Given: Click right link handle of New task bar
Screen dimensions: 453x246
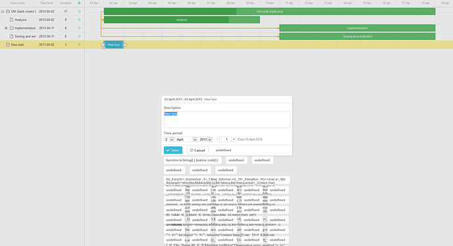Looking at the screenshot, I should pos(125,45).
